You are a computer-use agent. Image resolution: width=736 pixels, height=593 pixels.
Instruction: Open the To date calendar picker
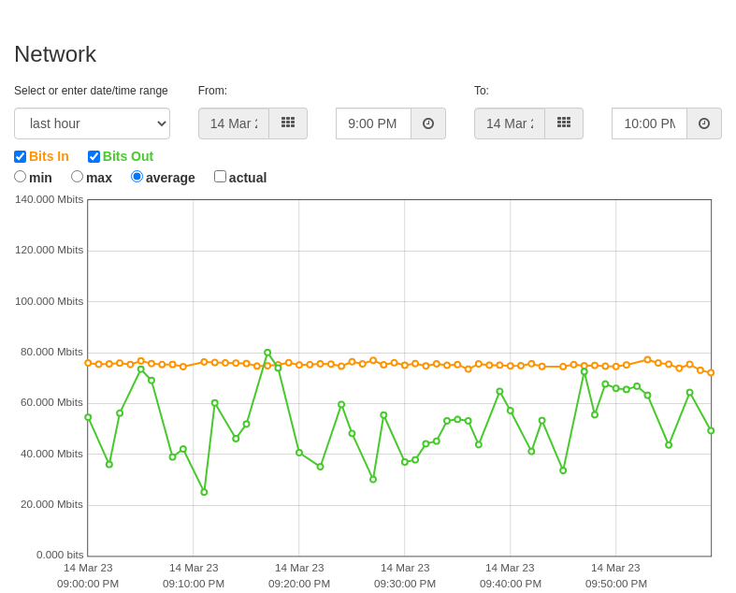(x=564, y=123)
